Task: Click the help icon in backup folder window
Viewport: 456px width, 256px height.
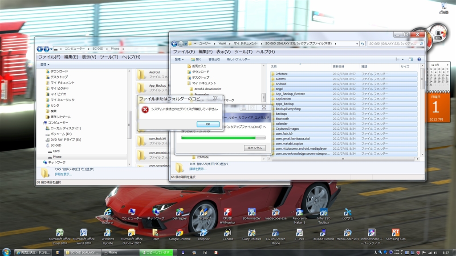Action: click(x=419, y=59)
